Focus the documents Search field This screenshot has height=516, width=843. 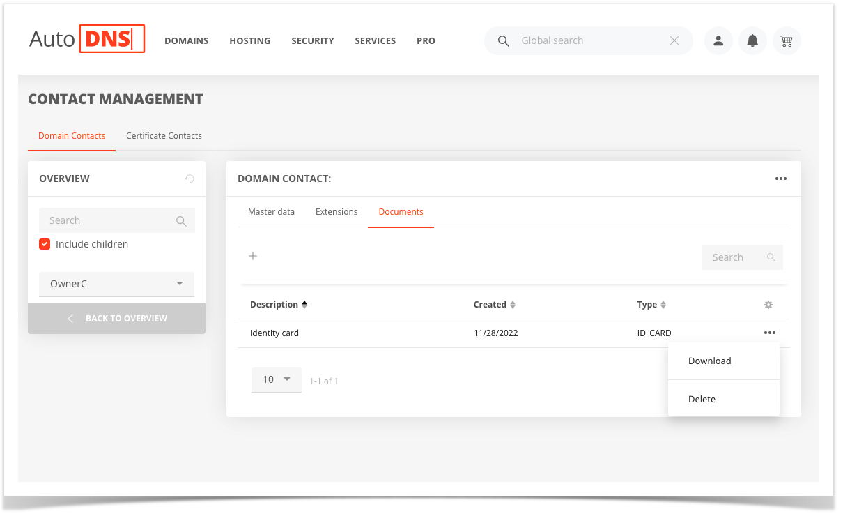tap(742, 257)
